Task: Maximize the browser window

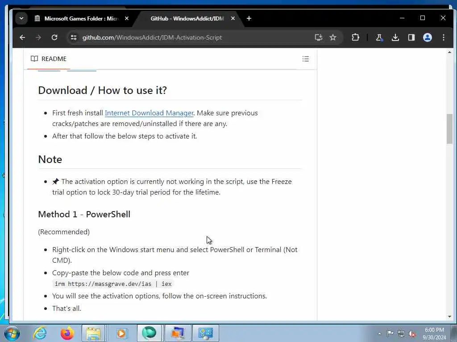Action: click(x=423, y=18)
